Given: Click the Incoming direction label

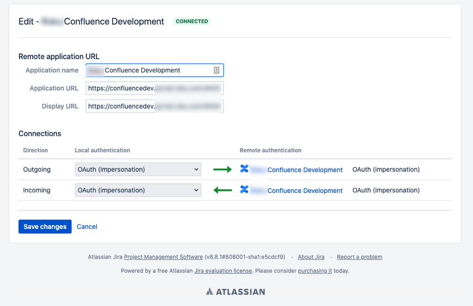Looking at the screenshot, I should click(x=37, y=190).
